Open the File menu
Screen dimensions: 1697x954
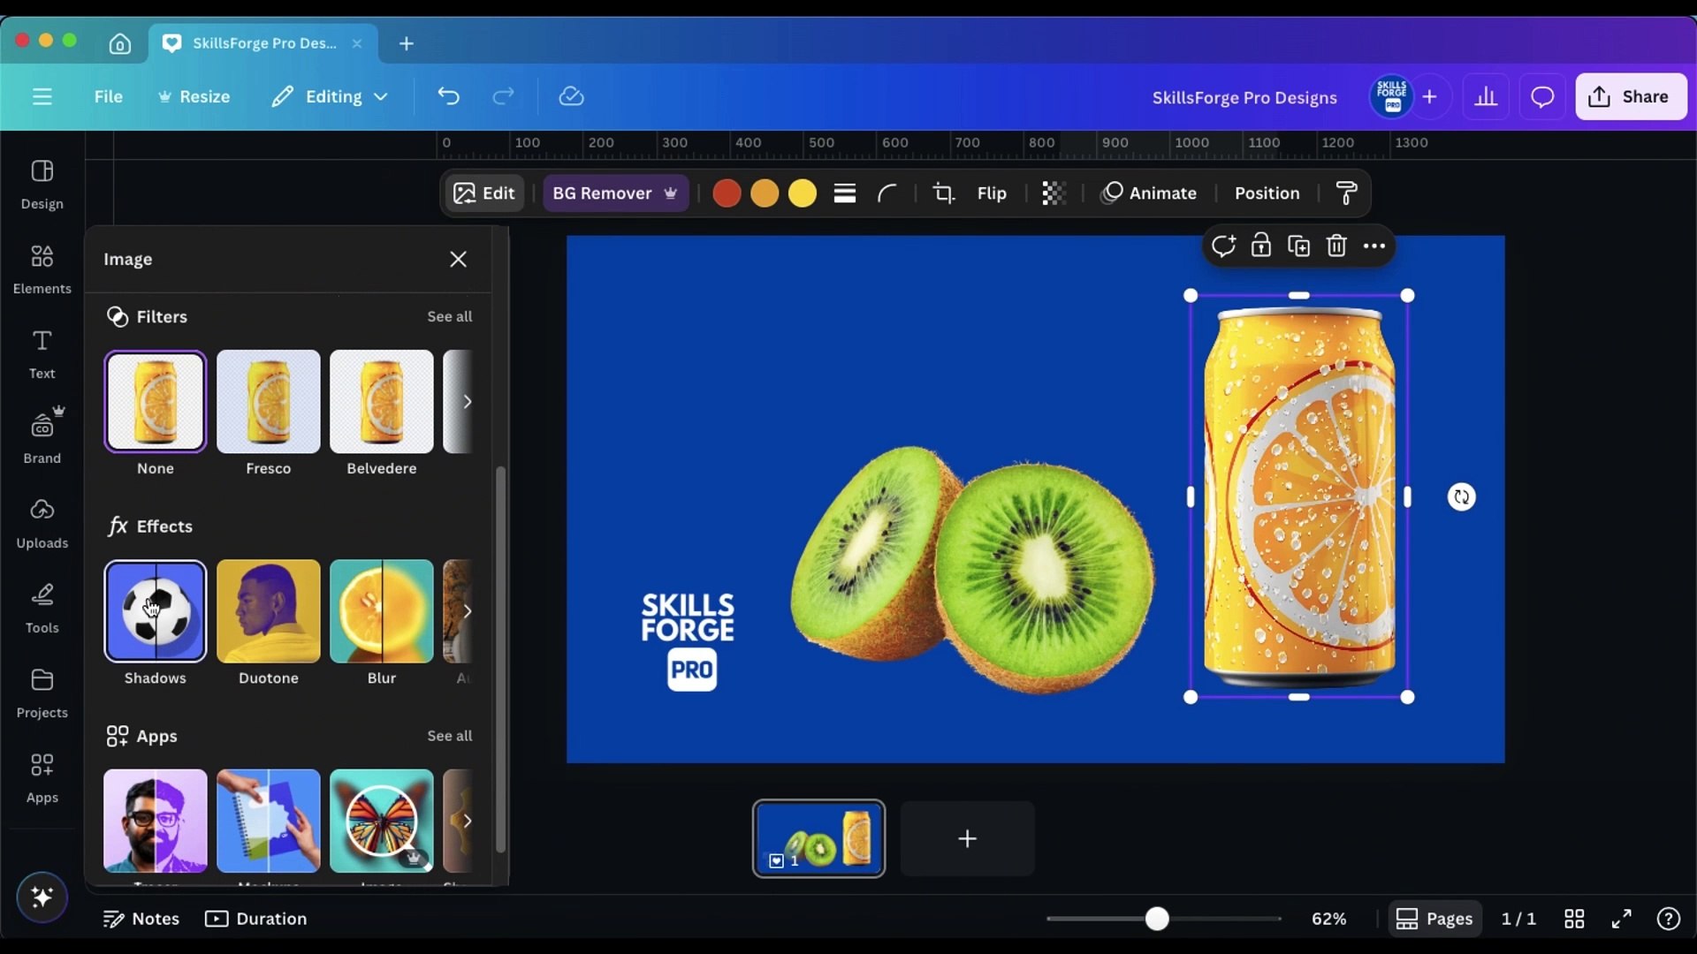(x=108, y=96)
